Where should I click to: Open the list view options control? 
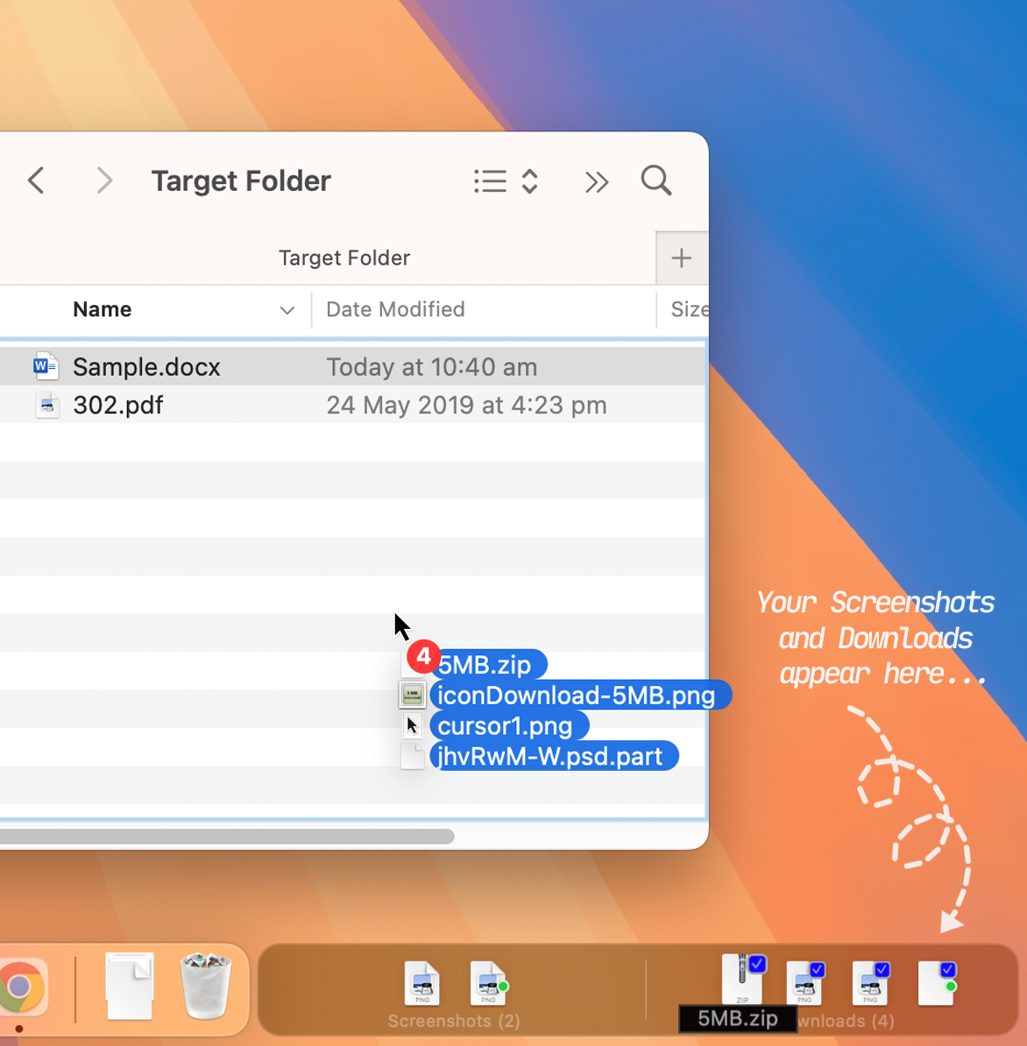coord(506,180)
